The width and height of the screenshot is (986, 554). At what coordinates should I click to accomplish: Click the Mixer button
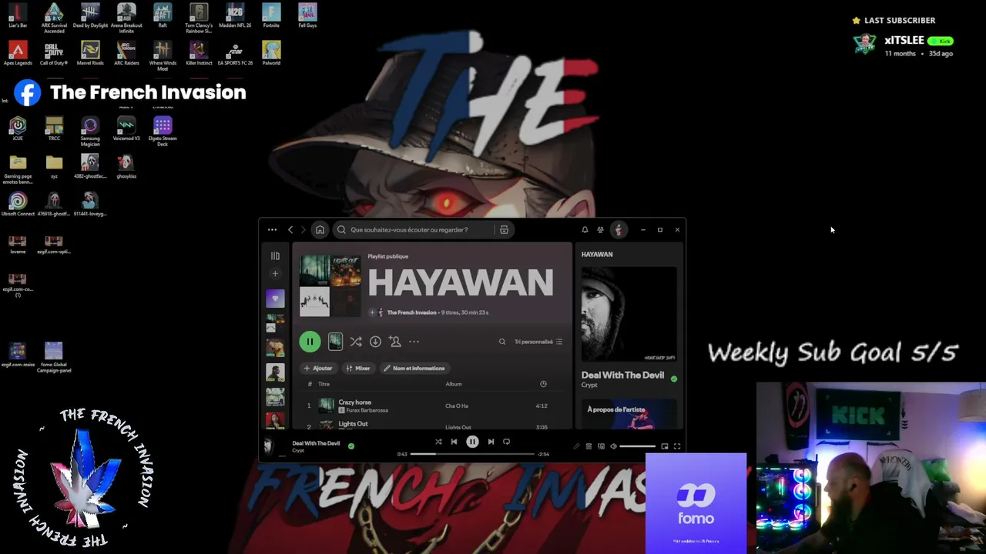point(357,369)
